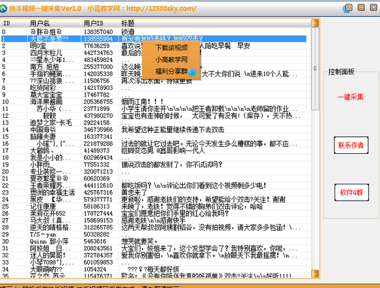Select row with user ID 138357040
This screenshot has height=288, width=380.
pos(154,32)
